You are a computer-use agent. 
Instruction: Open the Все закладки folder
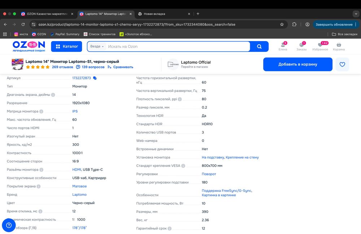pyautogui.click(x=345, y=34)
